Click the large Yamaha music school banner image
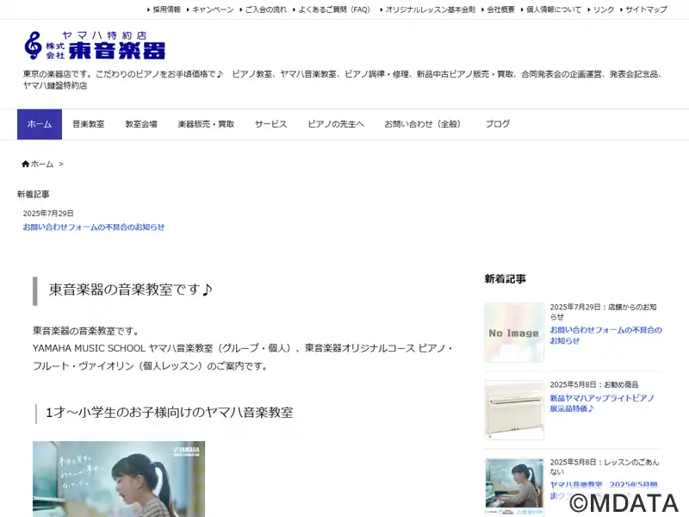 [x=119, y=479]
